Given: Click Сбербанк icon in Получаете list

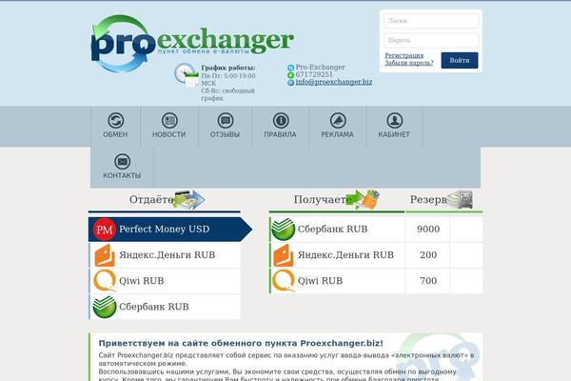Looking at the screenshot, I should click(x=283, y=229).
